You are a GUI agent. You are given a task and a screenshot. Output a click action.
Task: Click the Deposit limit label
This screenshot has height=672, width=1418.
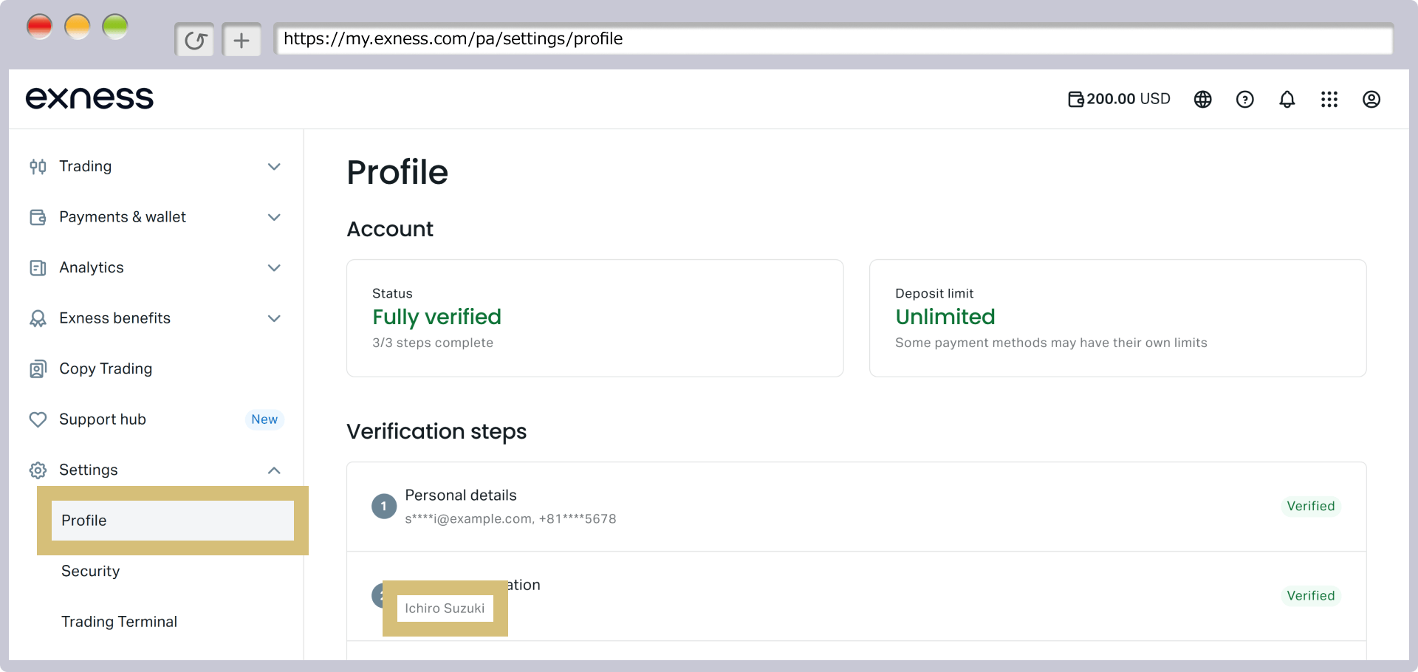point(934,293)
